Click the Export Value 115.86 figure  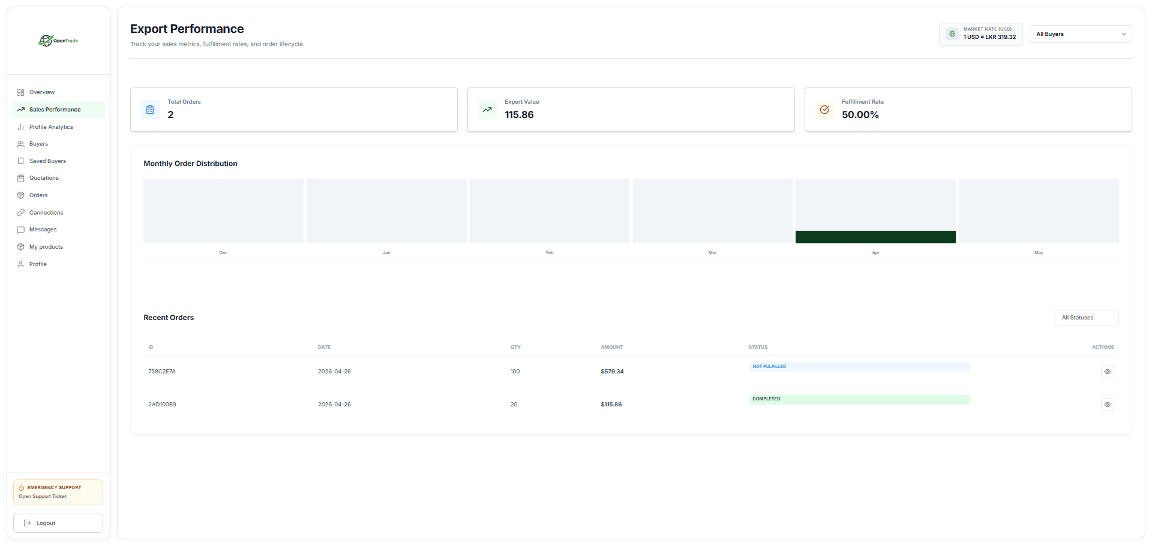[x=519, y=114]
